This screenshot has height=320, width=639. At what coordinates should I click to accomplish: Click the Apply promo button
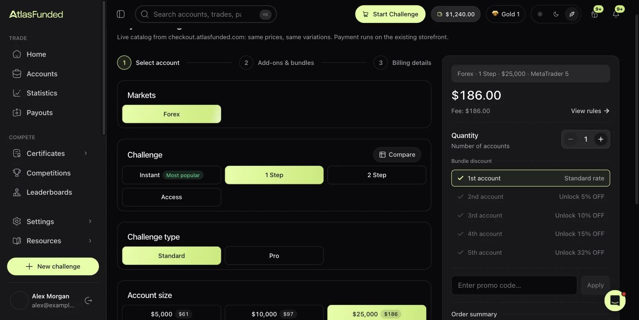(595, 285)
